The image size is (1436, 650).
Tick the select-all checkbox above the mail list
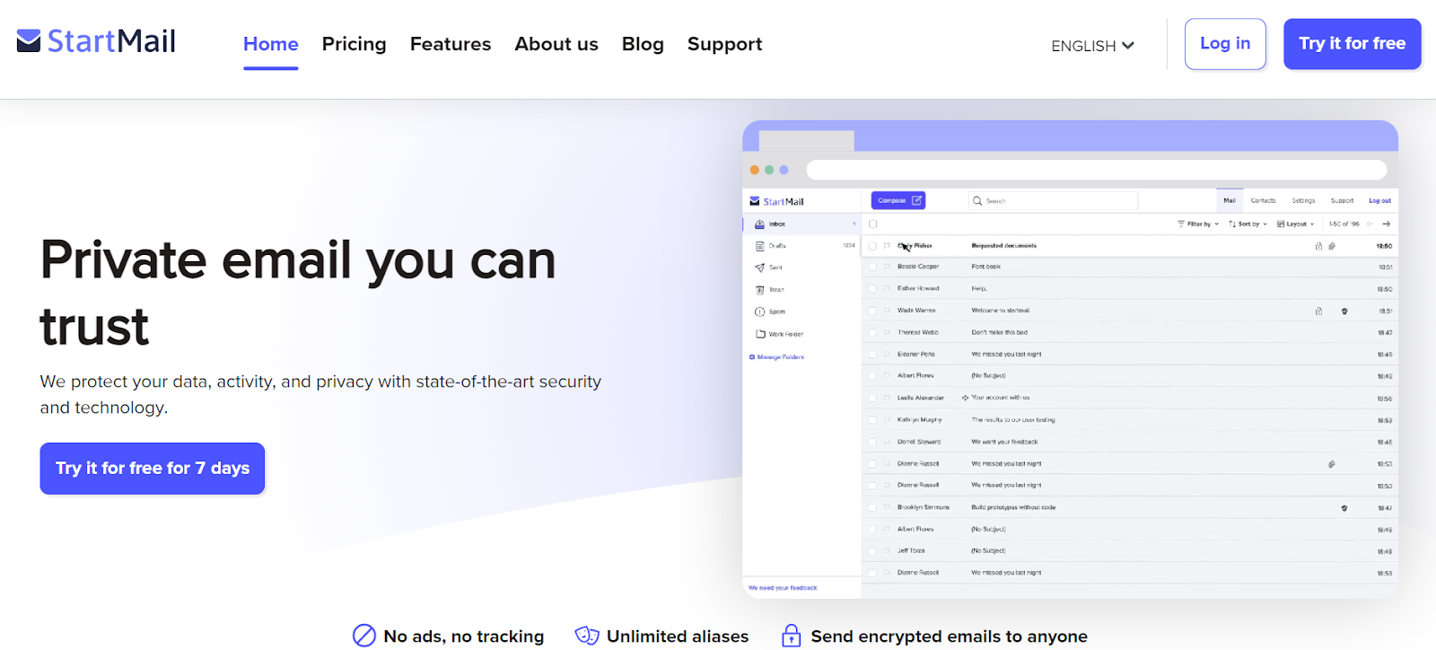point(873,224)
